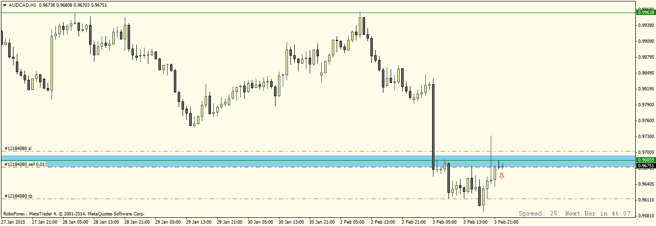Select the #12184080 sl order label
The image size is (656, 226).
pos(18,149)
